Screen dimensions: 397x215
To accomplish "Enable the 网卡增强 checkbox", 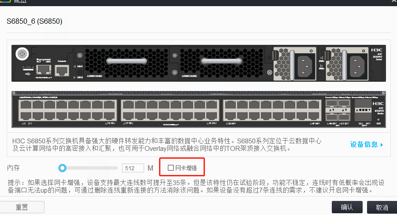I will (x=171, y=168).
